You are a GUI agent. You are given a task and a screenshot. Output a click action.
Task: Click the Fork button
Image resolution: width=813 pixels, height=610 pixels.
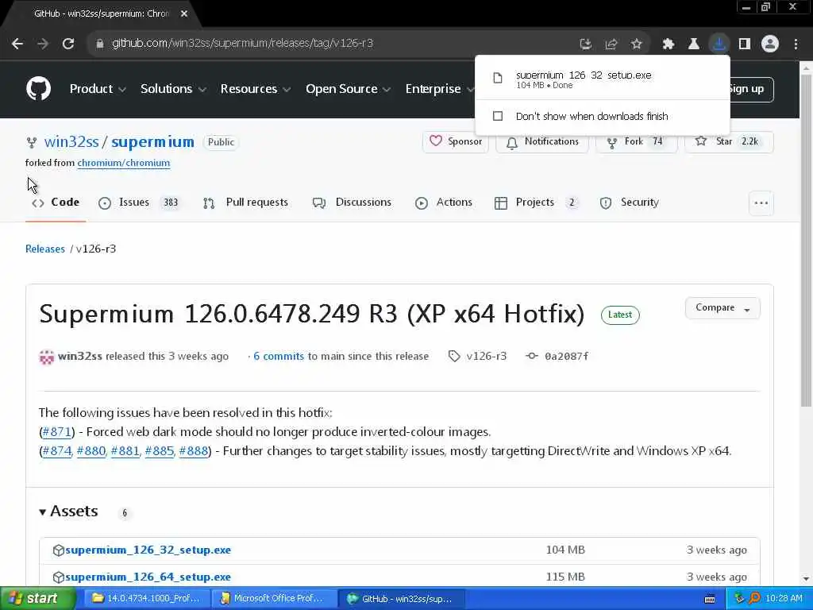point(637,141)
